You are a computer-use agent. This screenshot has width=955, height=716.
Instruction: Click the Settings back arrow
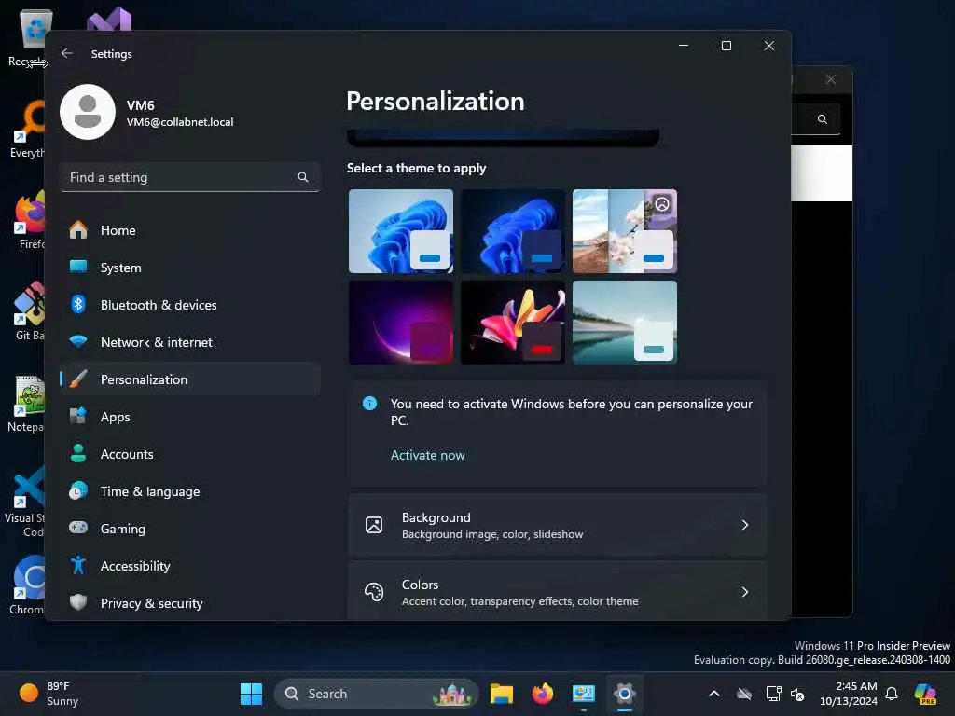tap(67, 53)
